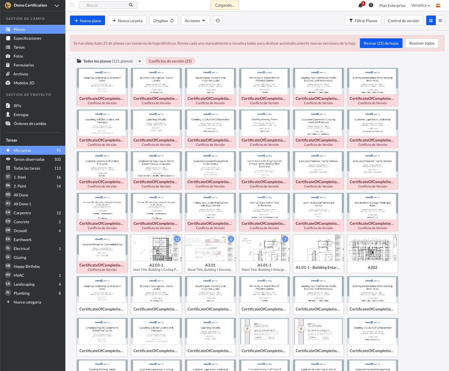Image resolution: width=449 pixels, height=371 pixels.
Task: Click Conflictos de versión (25) tag
Action: [170, 61]
